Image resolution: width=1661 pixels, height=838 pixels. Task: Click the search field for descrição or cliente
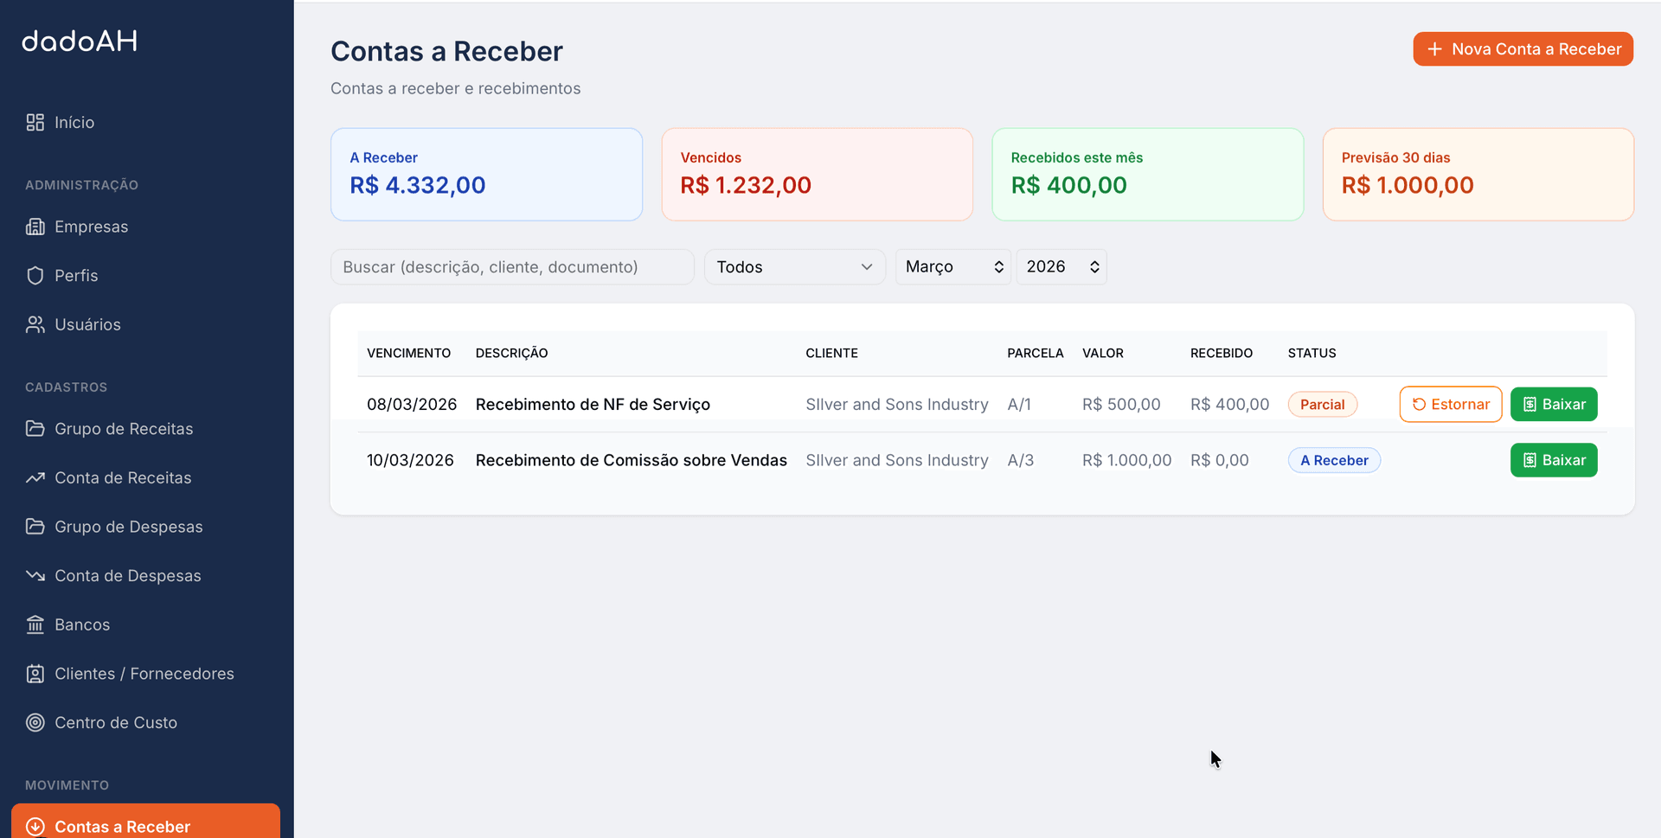coord(512,266)
